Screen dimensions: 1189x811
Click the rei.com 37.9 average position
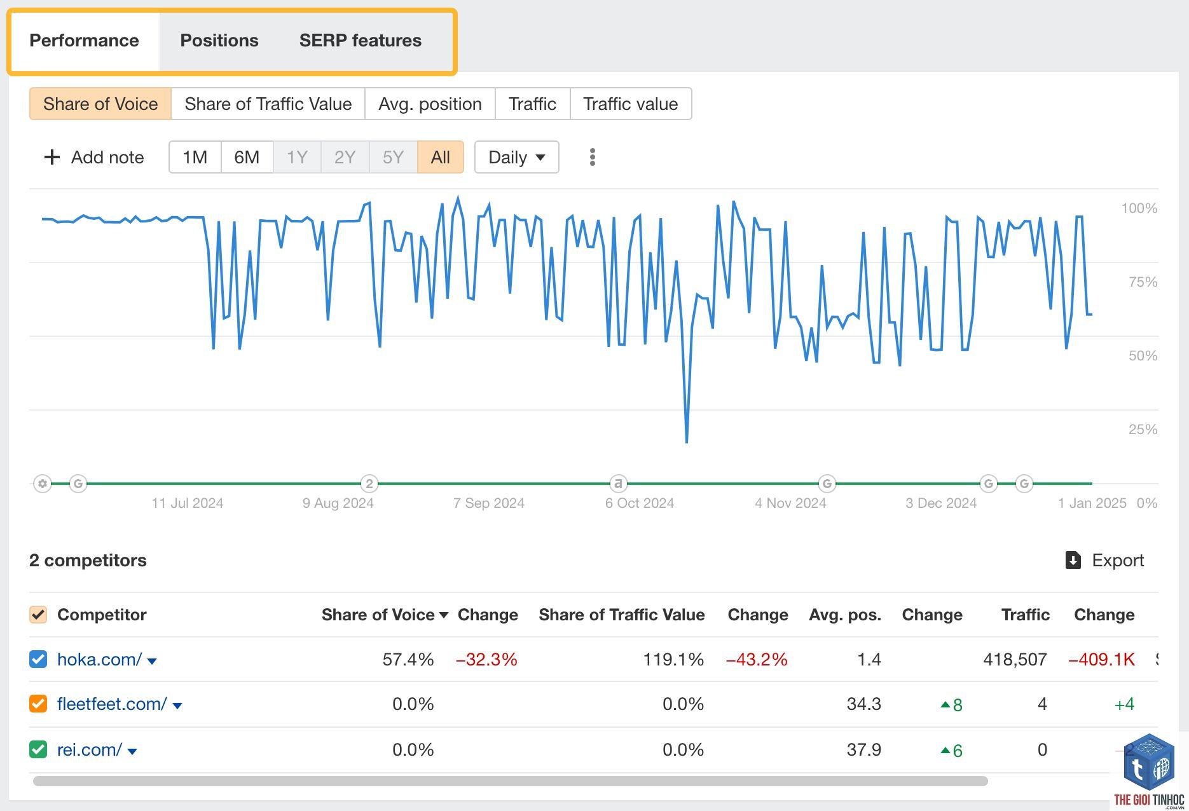[864, 749]
